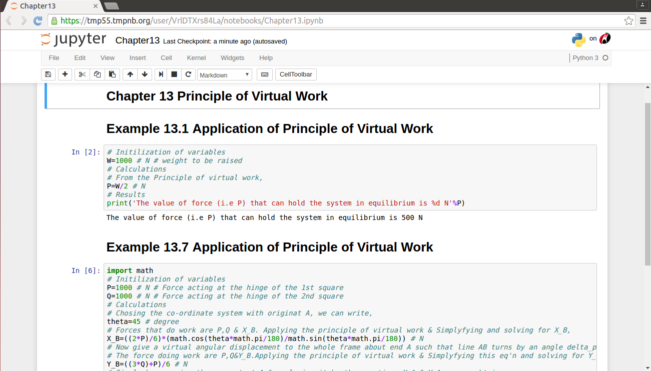Paste cells below icon
The height and width of the screenshot is (371, 651).
tap(112, 74)
